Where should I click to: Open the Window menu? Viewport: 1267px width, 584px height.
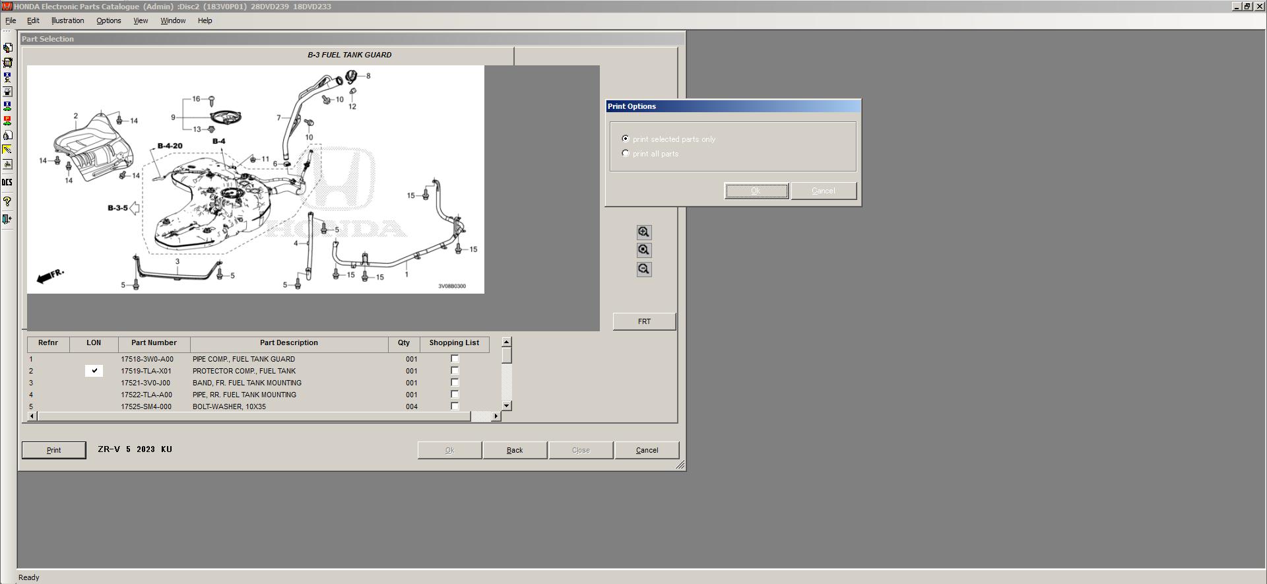tap(173, 20)
